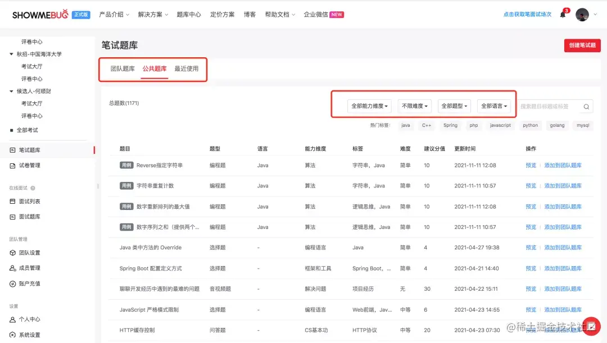Viewport: 607px width, 343px height.
Task: Open the avatar account dropdown
Action: [583, 14]
